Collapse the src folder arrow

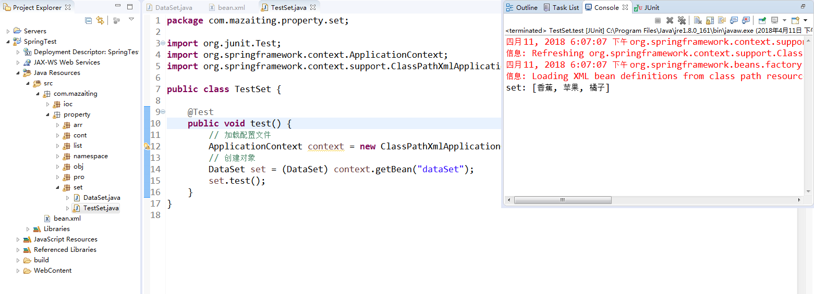(x=28, y=83)
